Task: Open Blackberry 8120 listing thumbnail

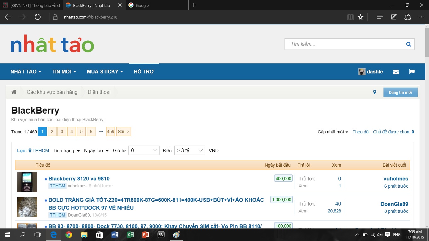Action: (27, 182)
